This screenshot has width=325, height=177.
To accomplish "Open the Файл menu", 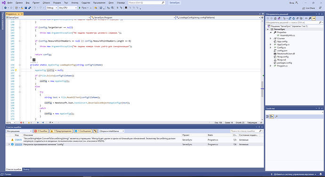I will [10, 3].
